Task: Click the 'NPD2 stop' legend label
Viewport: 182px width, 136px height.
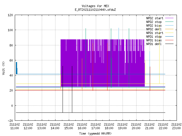Action: pyautogui.click(x=154, y=22)
